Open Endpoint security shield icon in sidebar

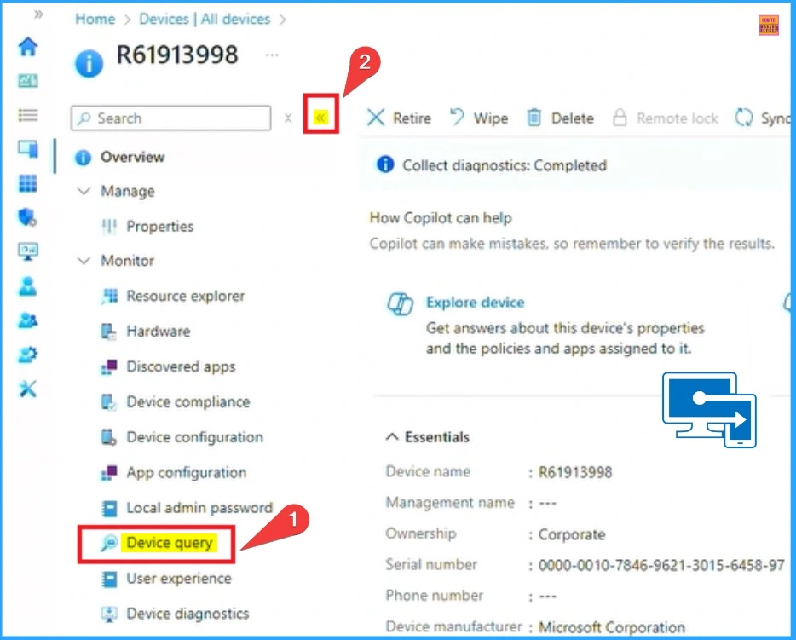tap(28, 217)
